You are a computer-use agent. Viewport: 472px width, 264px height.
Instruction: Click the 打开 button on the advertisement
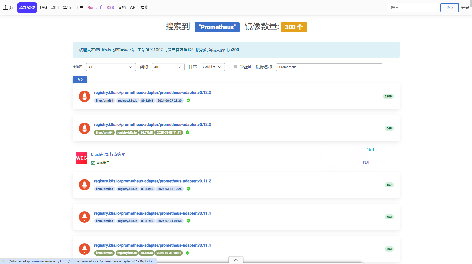click(x=366, y=162)
